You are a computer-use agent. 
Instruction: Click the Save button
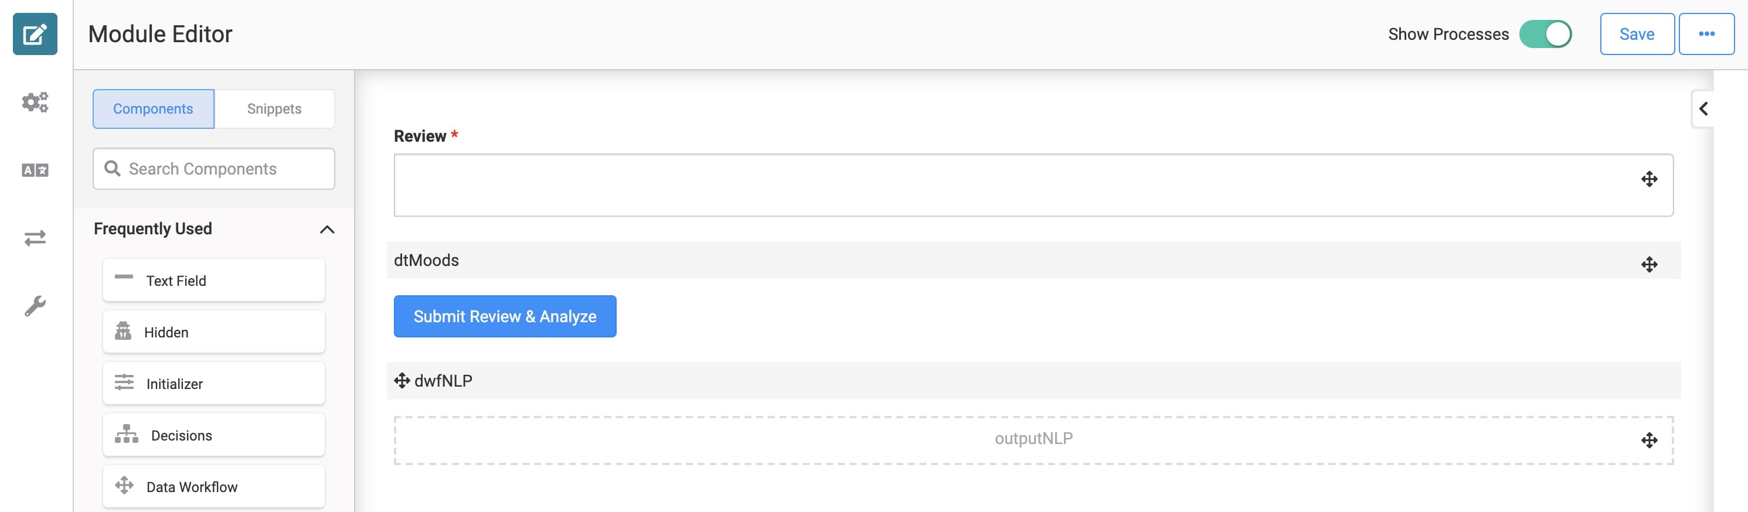[x=1637, y=34]
